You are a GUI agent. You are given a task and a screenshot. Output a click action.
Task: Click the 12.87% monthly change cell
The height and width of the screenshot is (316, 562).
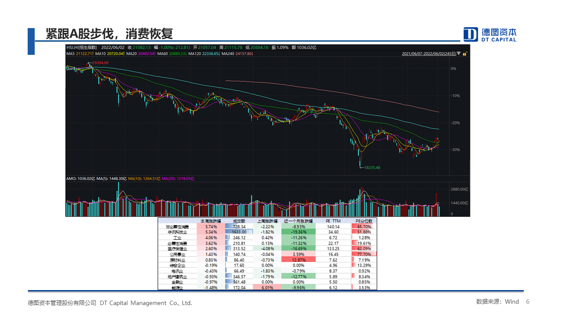[x=299, y=260]
